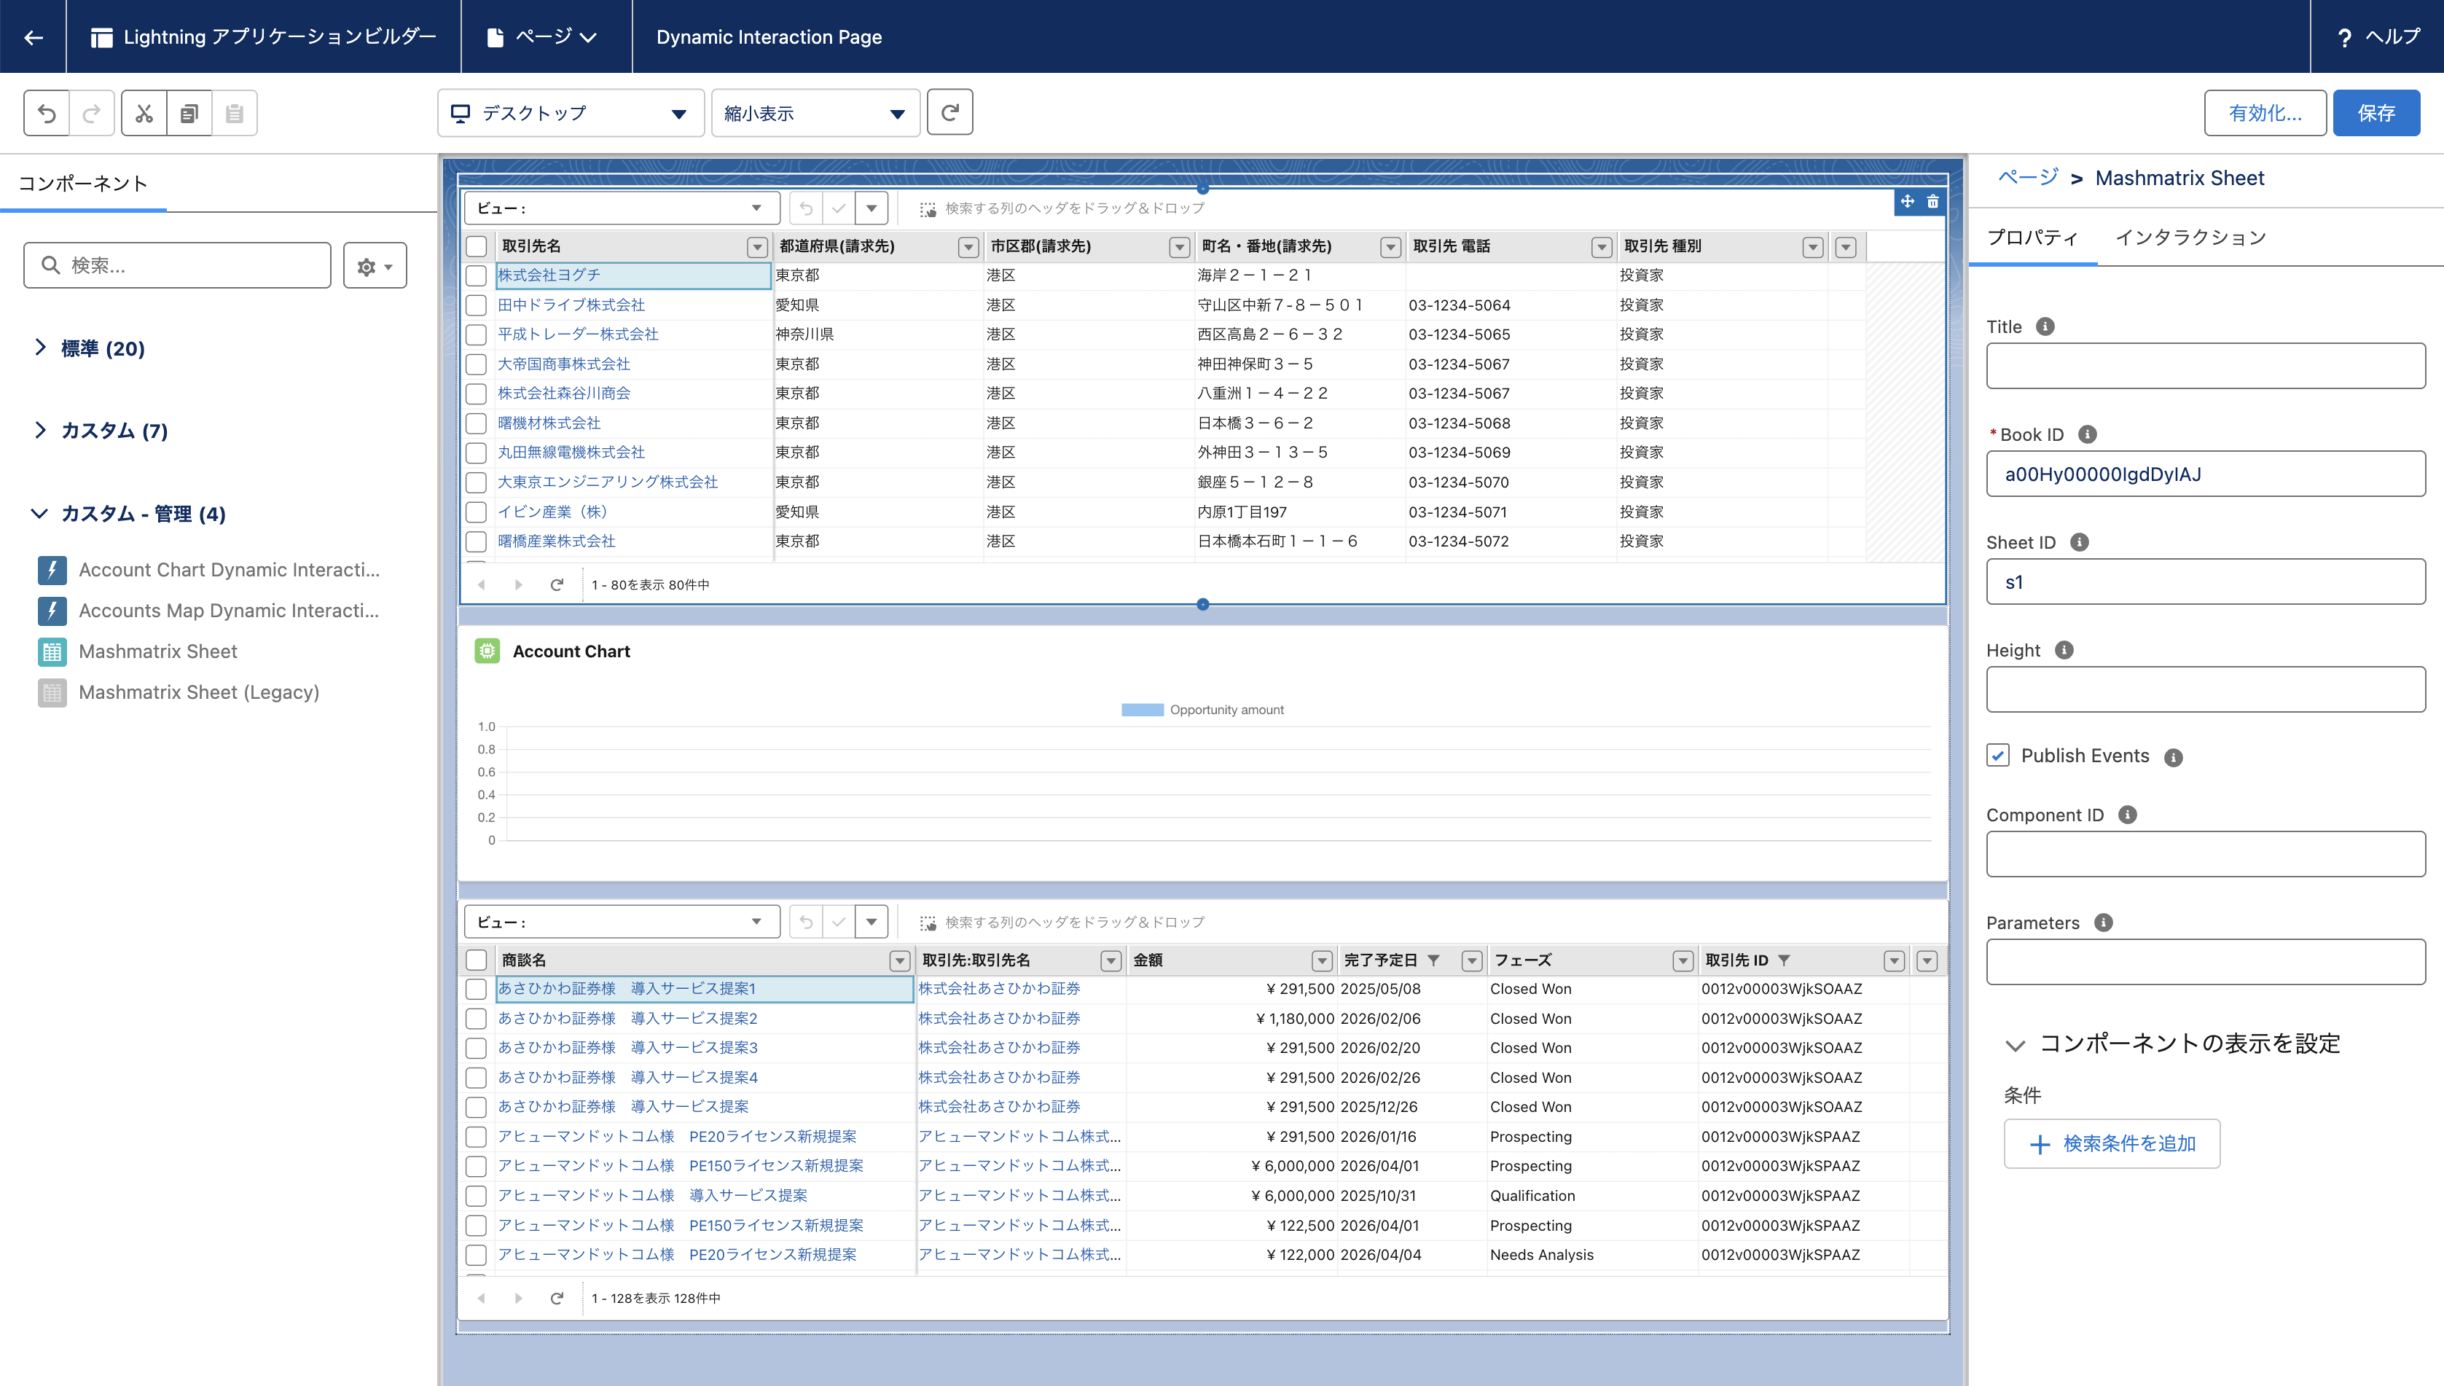This screenshot has height=1386, width=2444.
Task: Click the Book ID info icon
Action: click(x=2087, y=434)
